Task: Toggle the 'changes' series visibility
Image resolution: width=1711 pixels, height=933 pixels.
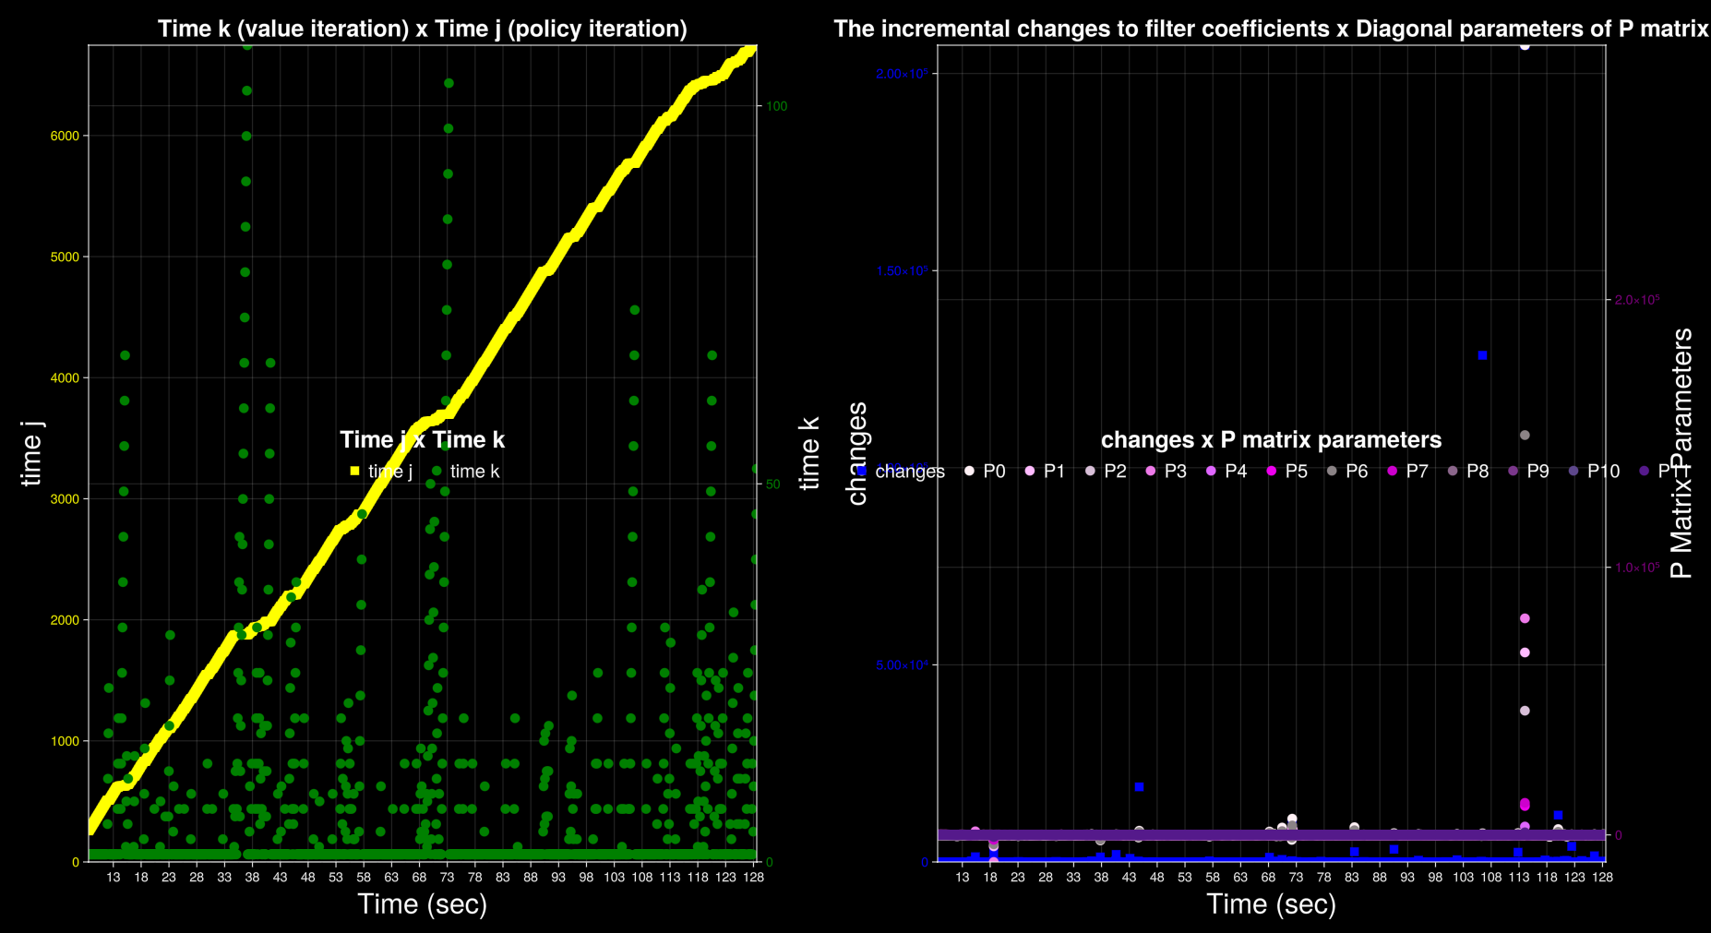Action: (x=912, y=471)
